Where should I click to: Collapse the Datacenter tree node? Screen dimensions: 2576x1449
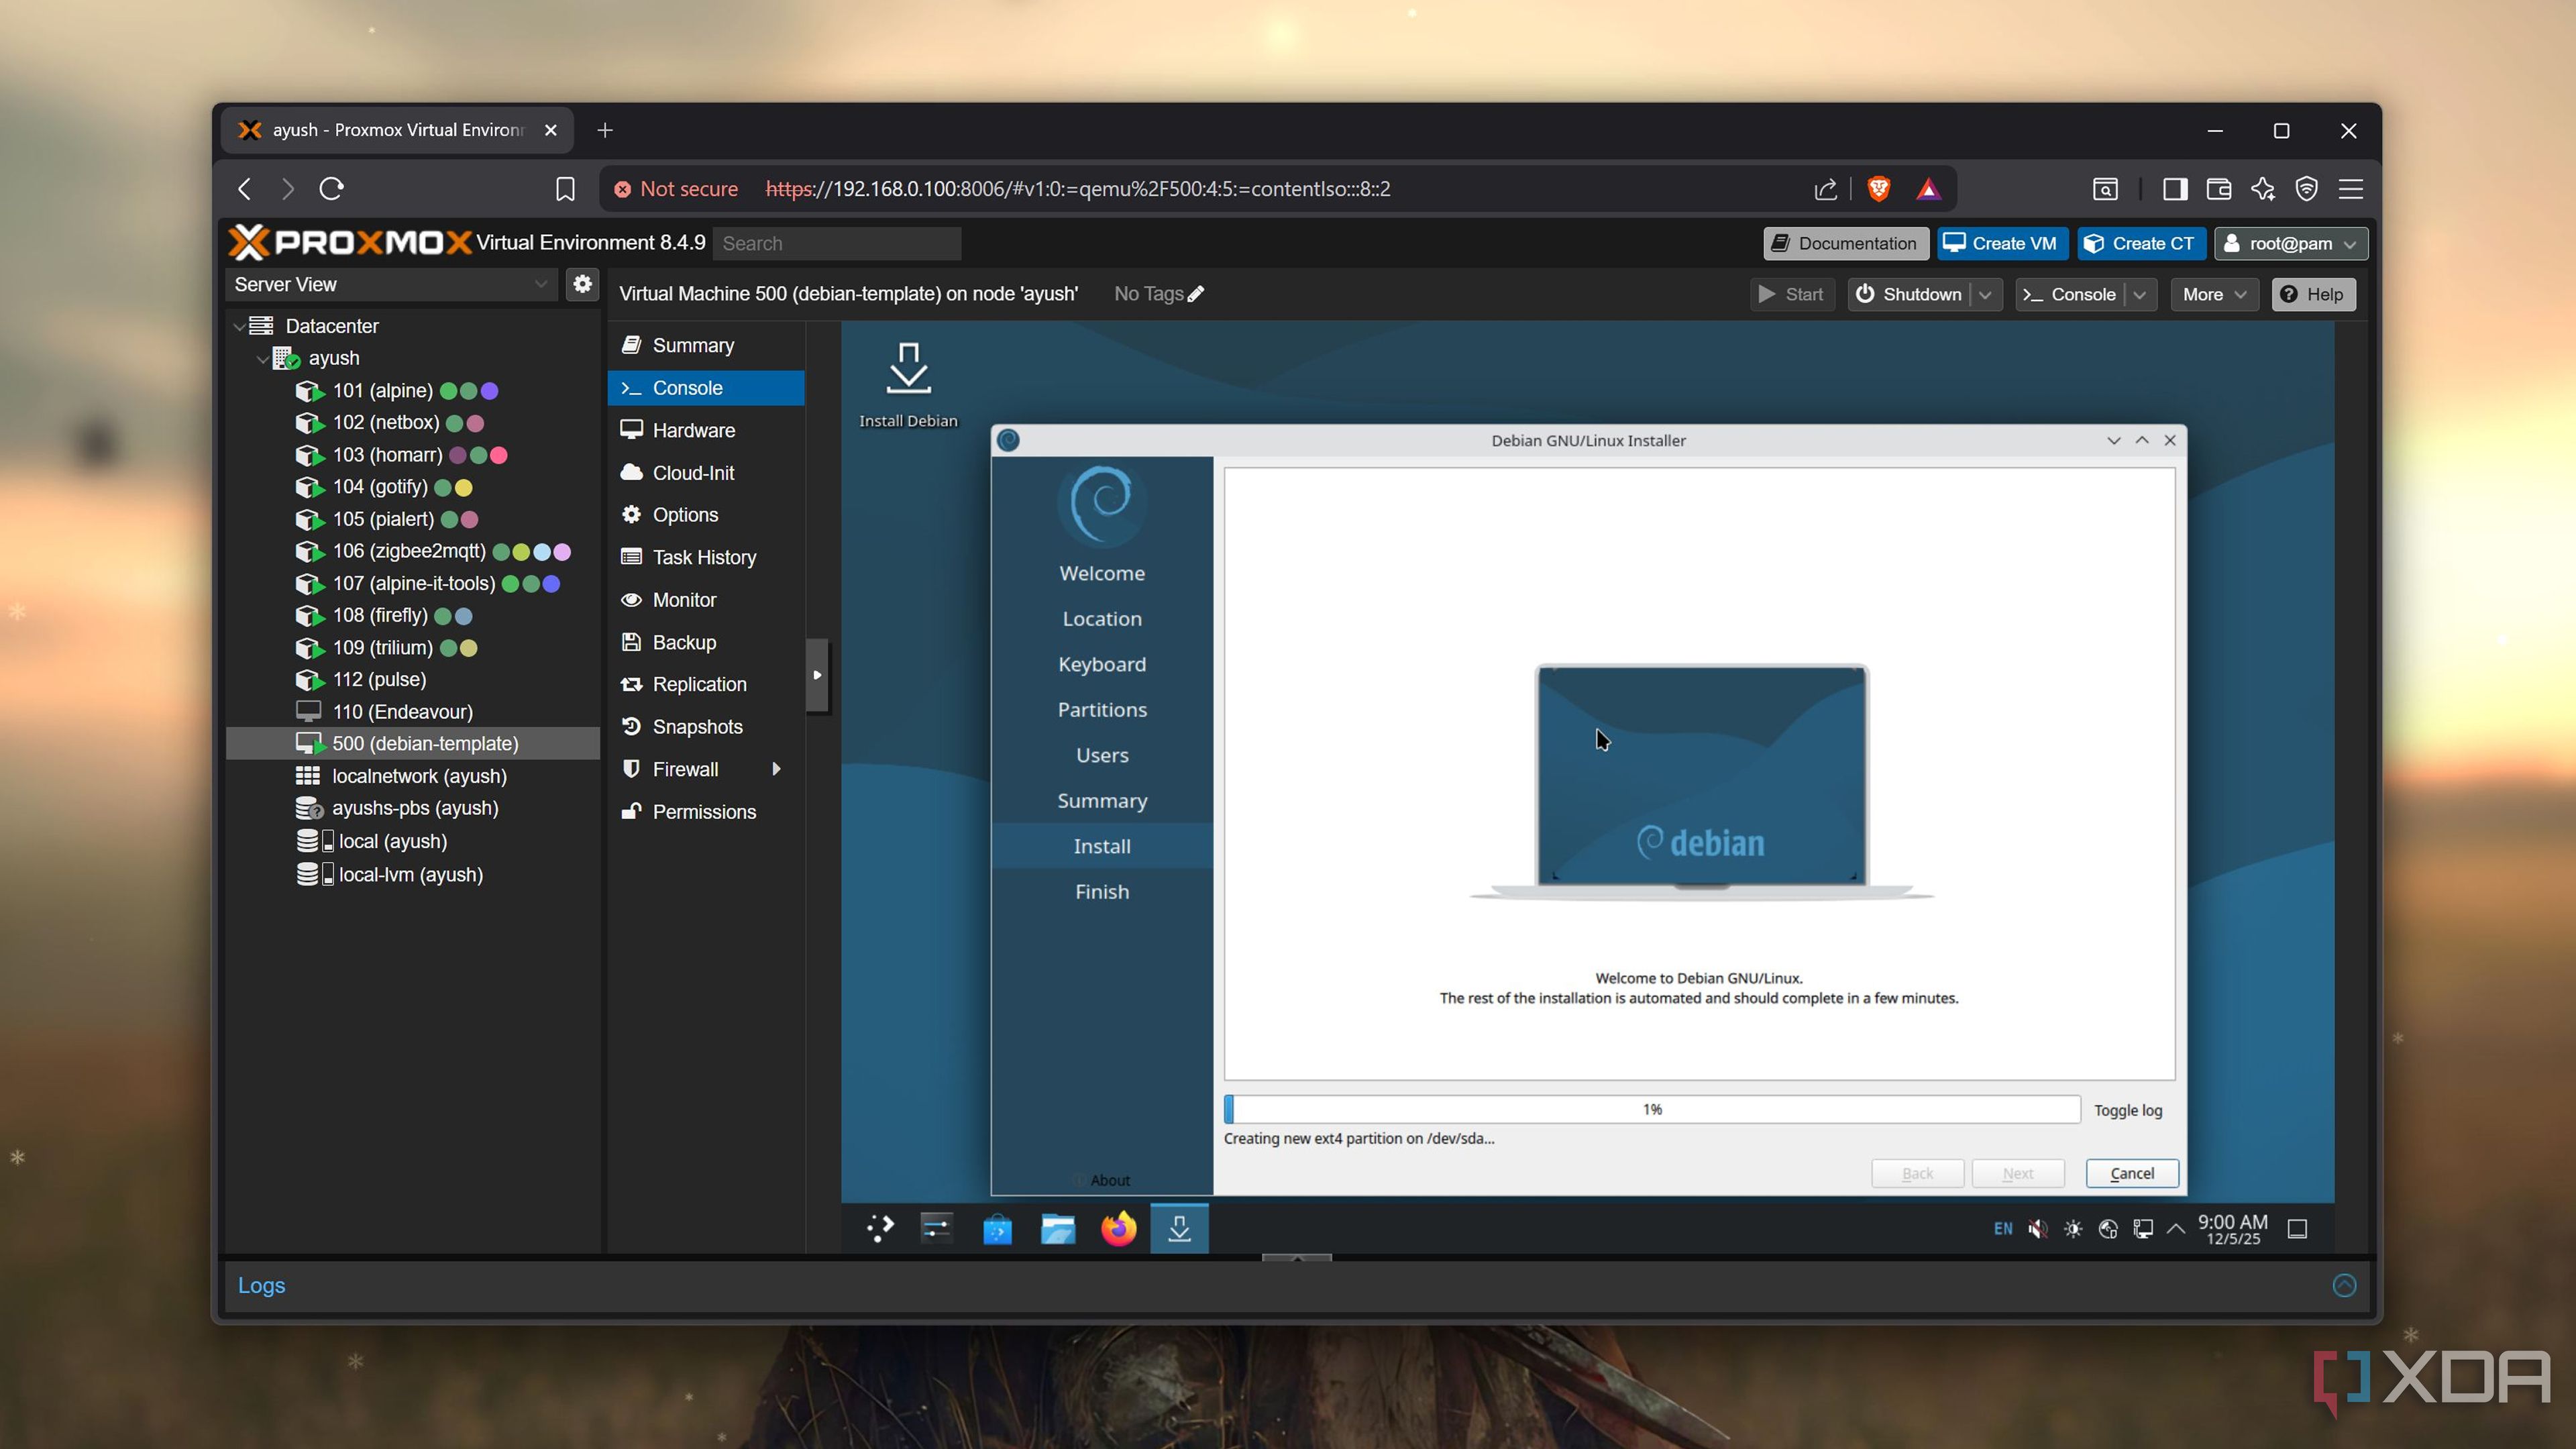[x=239, y=326]
